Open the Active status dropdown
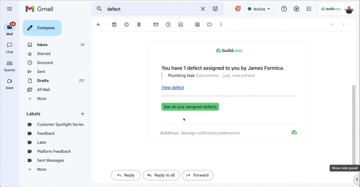Viewport: 360px width, 187px height. click(x=259, y=9)
